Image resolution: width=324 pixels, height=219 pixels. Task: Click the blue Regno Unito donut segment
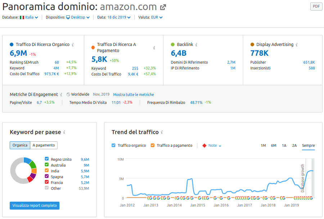(27, 160)
